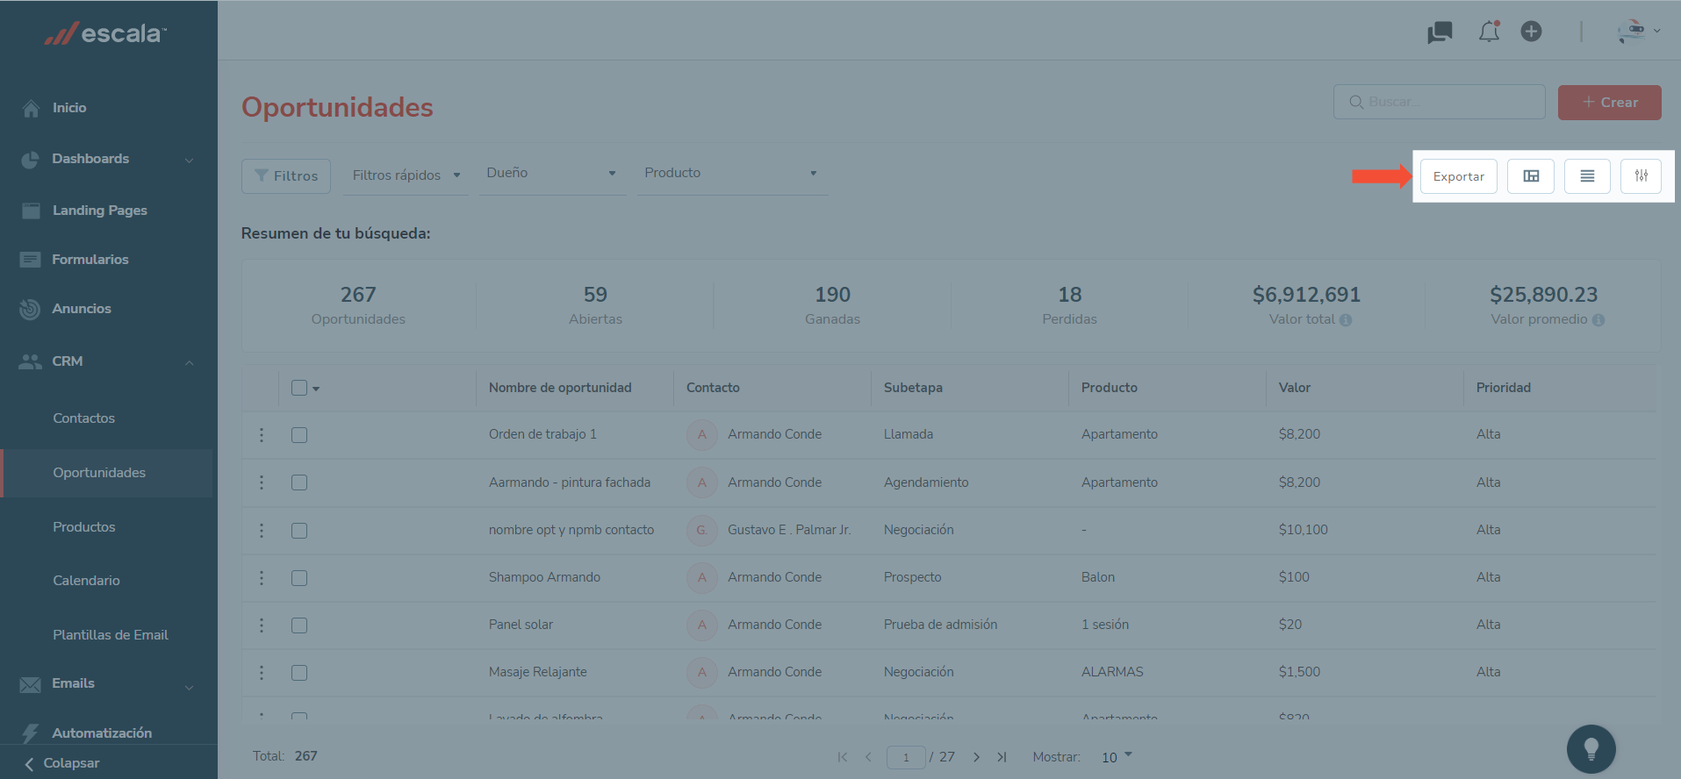Open row options for Orden de trabajo 1
Screen dimensions: 1681x779
[262, 435]
